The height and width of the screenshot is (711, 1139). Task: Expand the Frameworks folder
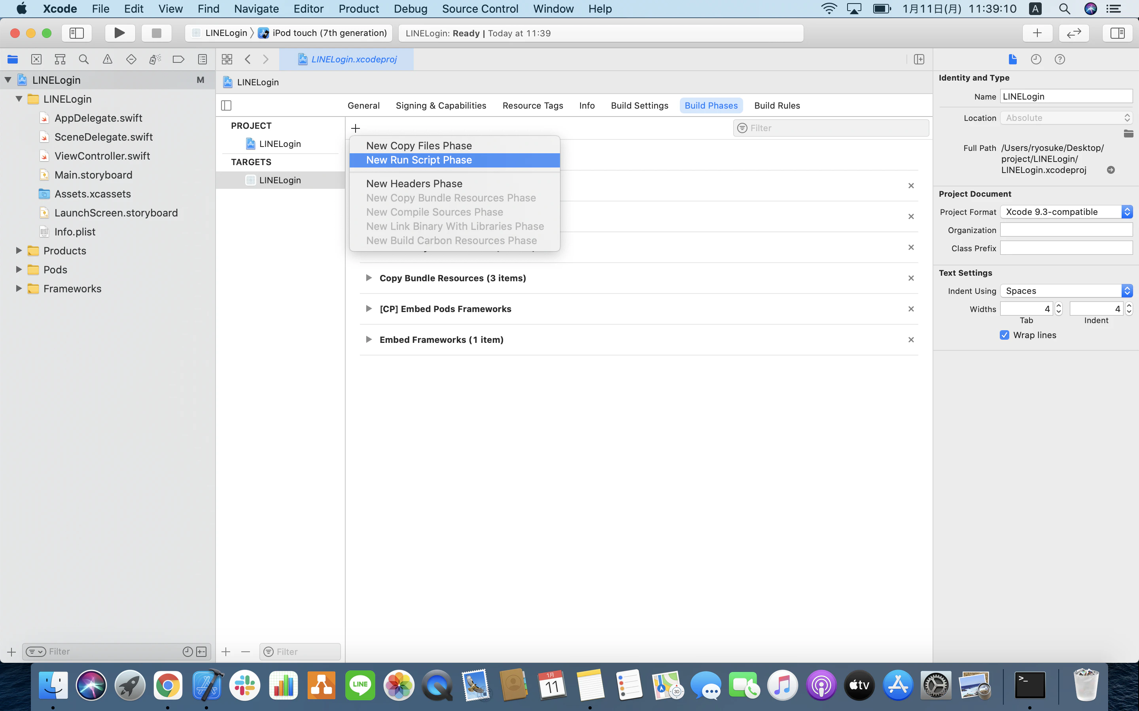19,288
